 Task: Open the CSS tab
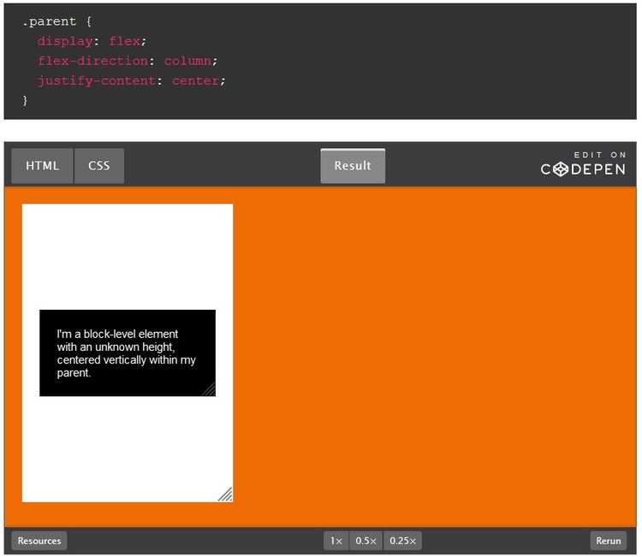(x=99, y=166)
